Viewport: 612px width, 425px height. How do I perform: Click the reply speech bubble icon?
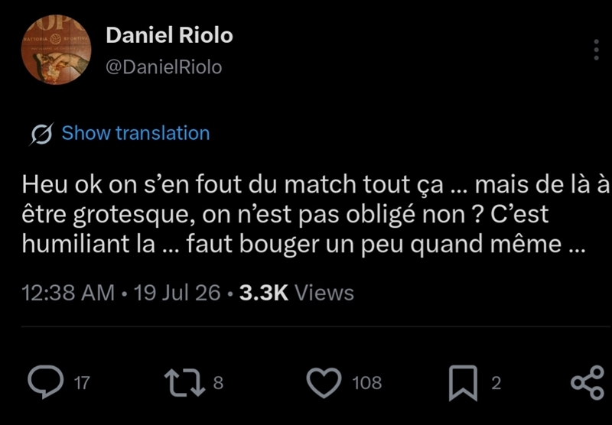(46, 382)
